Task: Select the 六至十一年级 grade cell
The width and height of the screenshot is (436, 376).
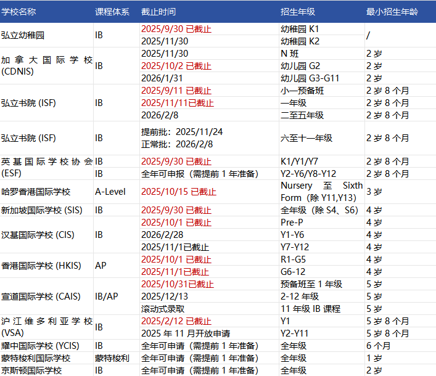Action: [322, 138]
